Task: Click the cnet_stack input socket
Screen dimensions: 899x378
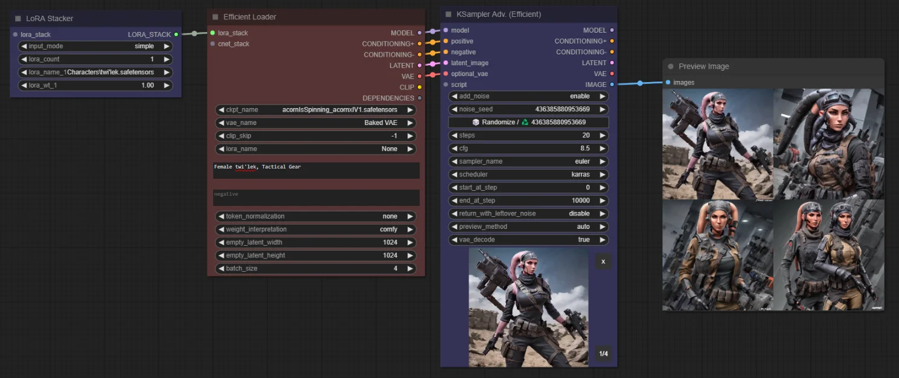Action: 213,44
